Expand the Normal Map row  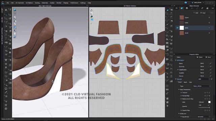point(181,96)
